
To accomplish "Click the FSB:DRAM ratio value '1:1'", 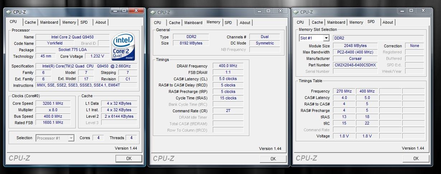I will [x=228, y=72].
